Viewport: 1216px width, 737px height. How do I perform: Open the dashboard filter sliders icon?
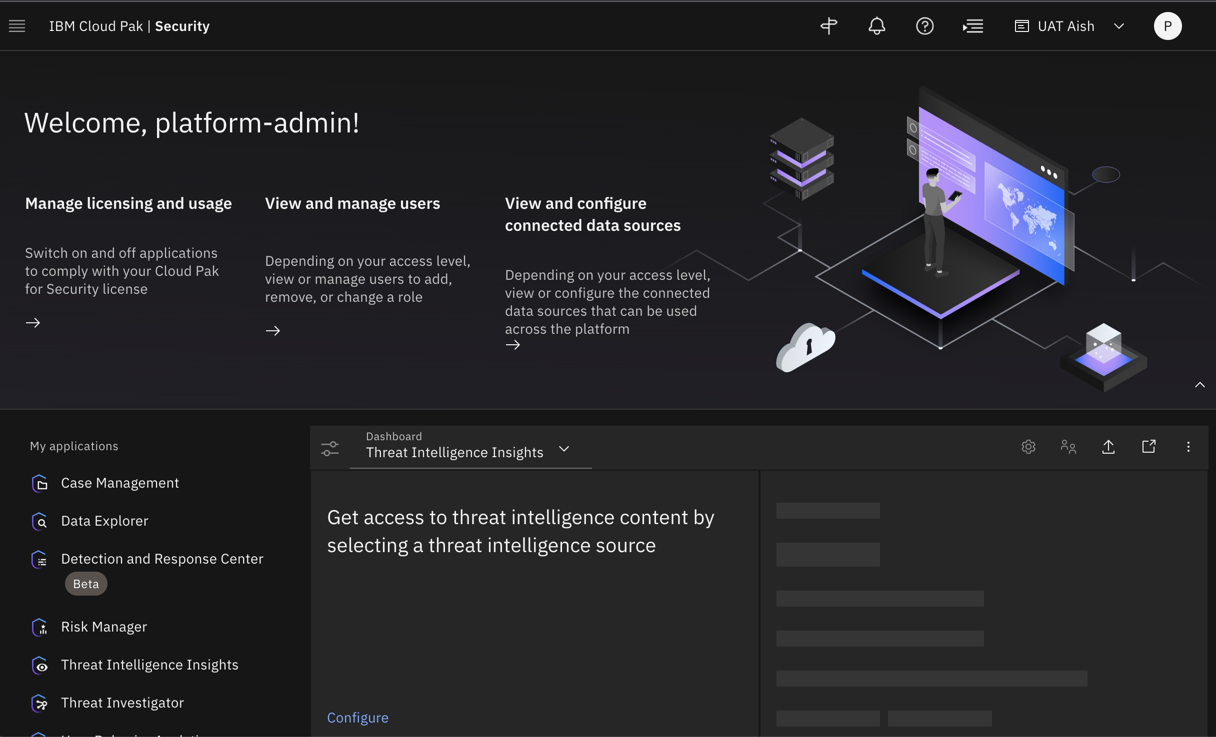pyautogui.click(x=330, y=448)
